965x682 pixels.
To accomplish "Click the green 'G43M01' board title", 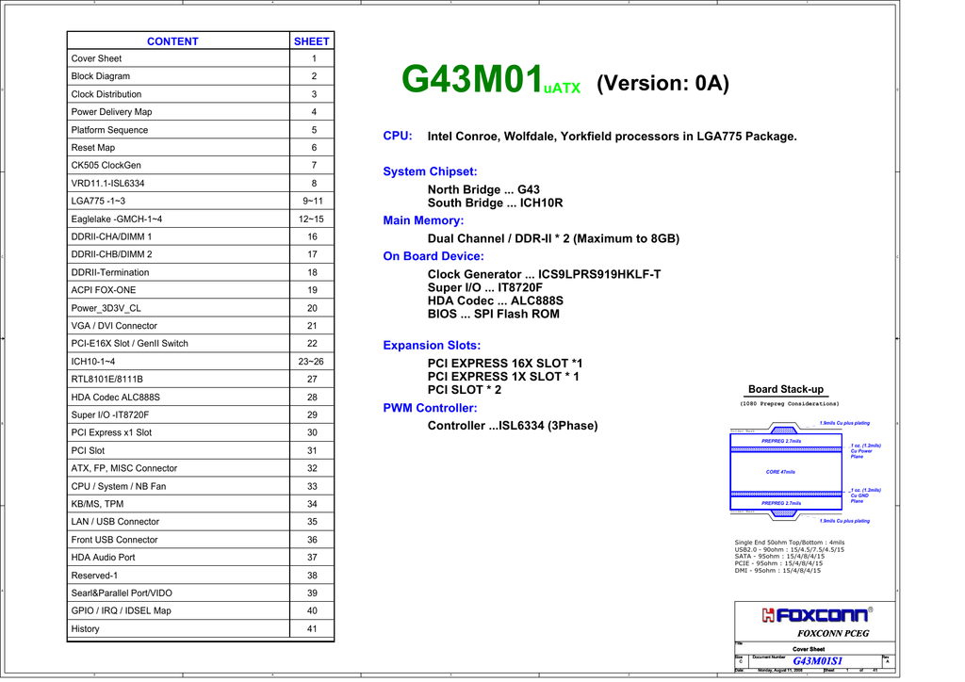I will pos(472,79).
